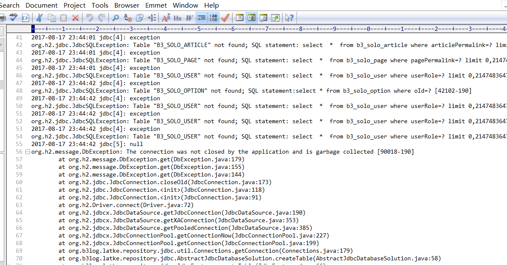507x265 pixels.
Task: Click "B3_SOLO_OPTION" text on line 48
Action: pyautogui.click(x=180, y=91)
